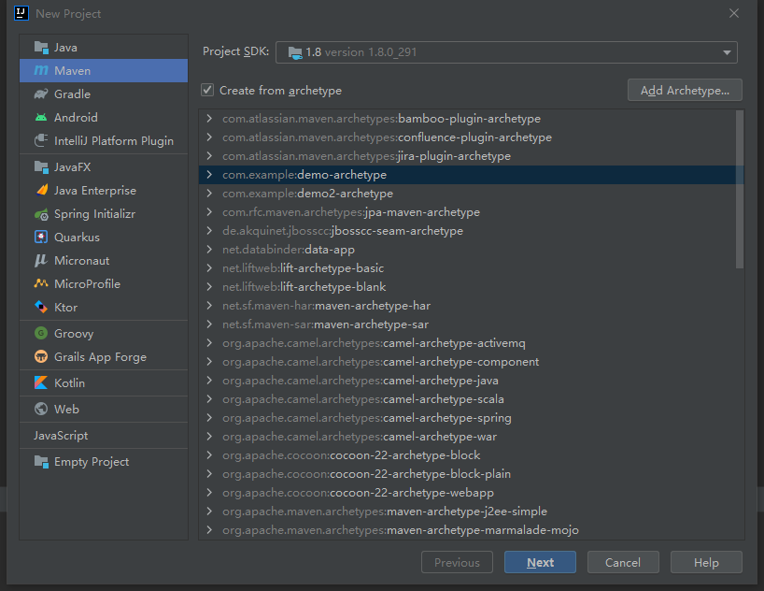Click the Add Archetype button
Image resolution: width=764 pixels, height=591 pixels.
point(685,90)
